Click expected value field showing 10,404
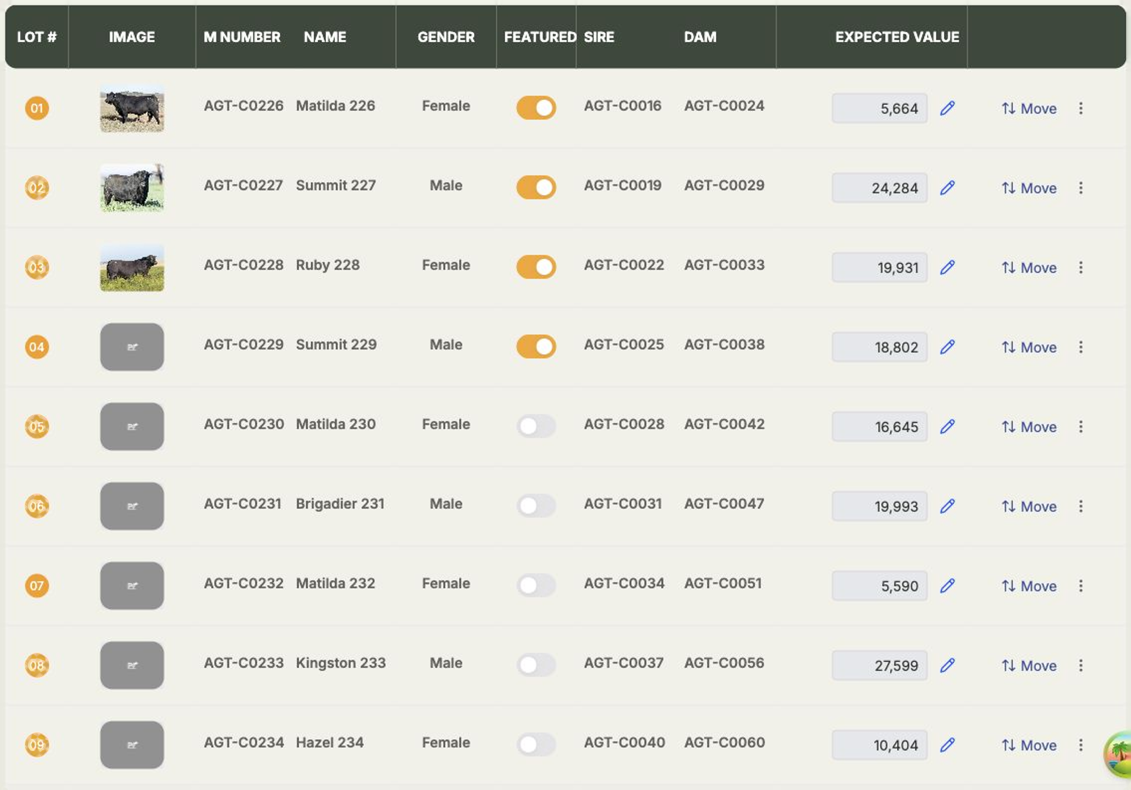The image size is (1131, 790). [880, 745]
